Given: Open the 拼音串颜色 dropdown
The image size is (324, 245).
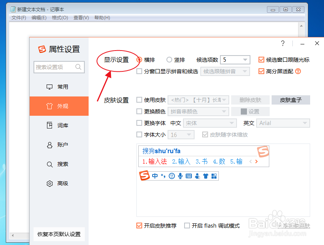Looking at the screenshot, I should click(x=198, y=112).
